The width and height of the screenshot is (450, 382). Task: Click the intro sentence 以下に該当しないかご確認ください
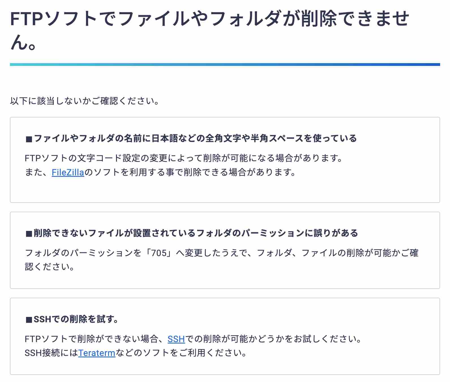(85, 101)
